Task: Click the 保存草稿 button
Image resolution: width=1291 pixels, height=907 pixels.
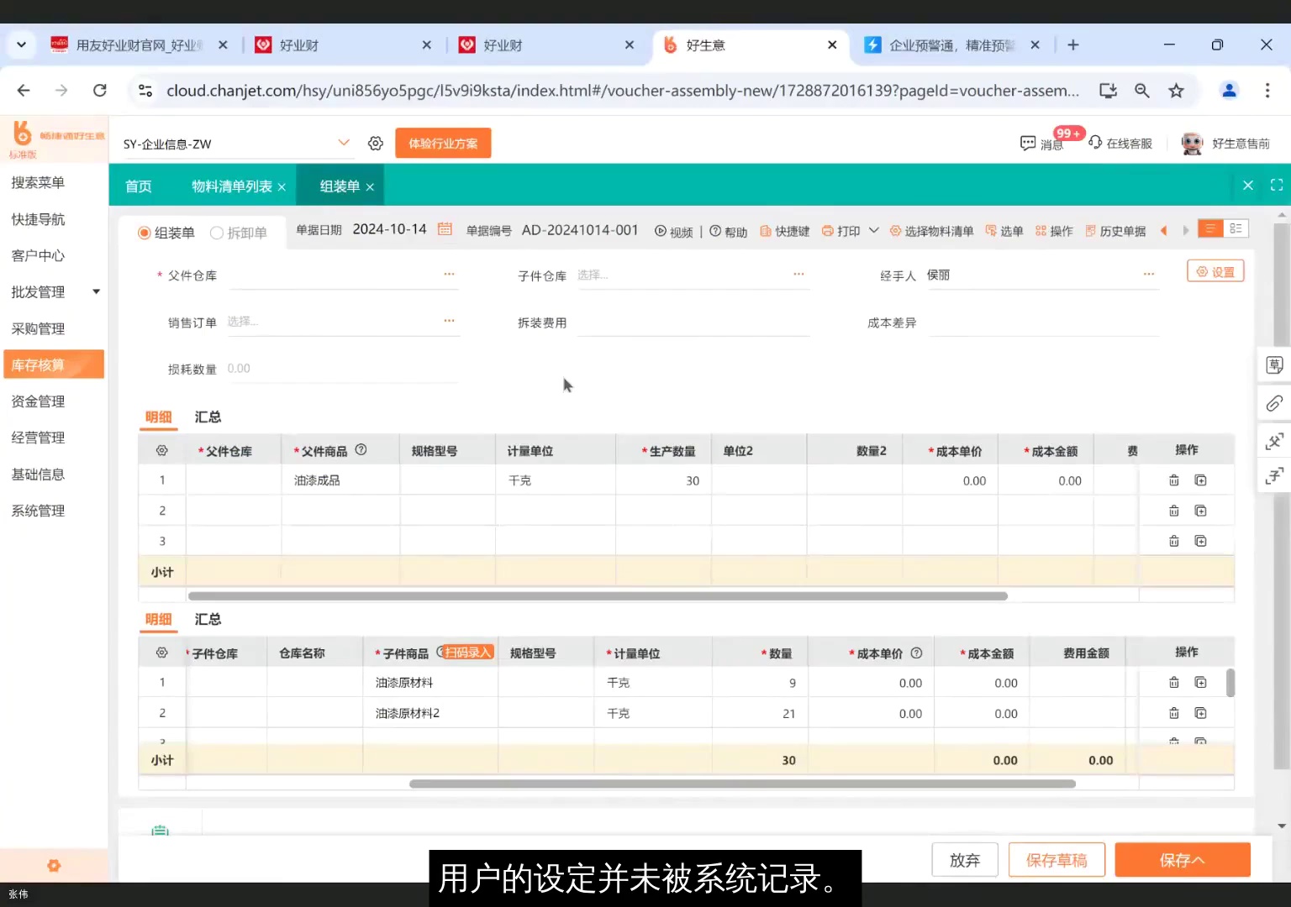Action: tap(1057, 859)
